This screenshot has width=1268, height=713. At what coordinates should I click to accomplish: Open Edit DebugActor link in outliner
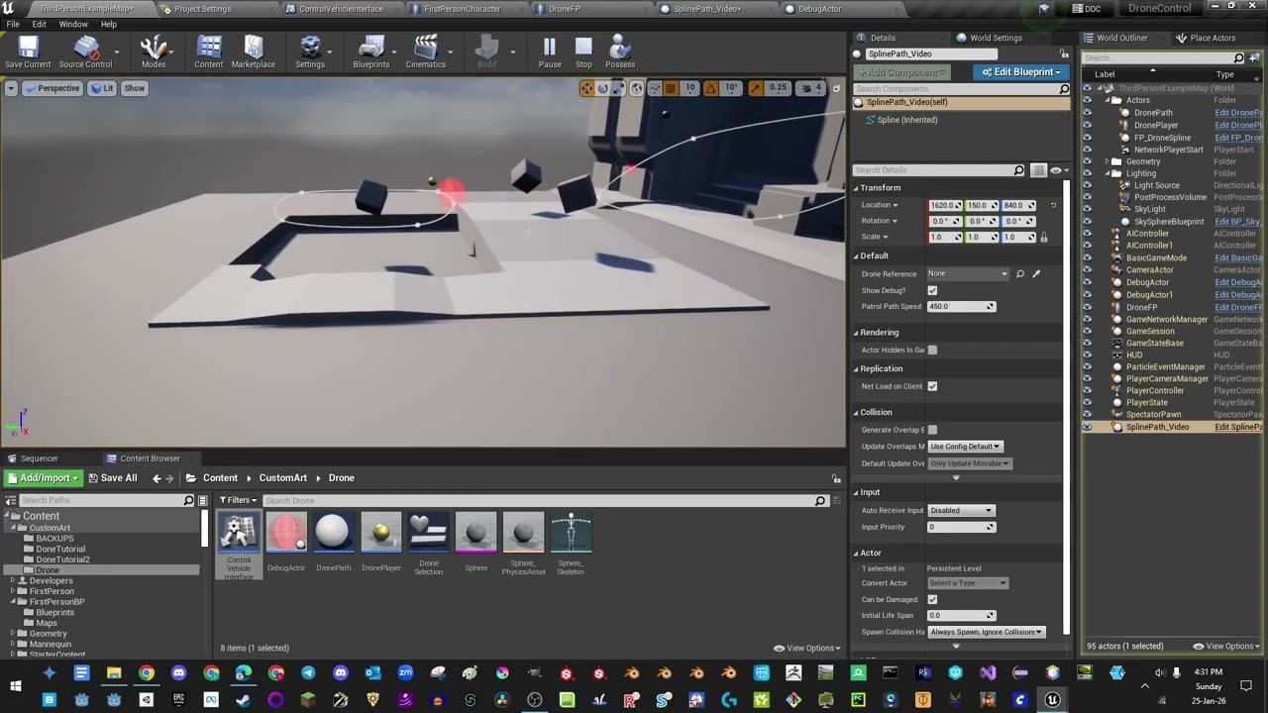1238,282
